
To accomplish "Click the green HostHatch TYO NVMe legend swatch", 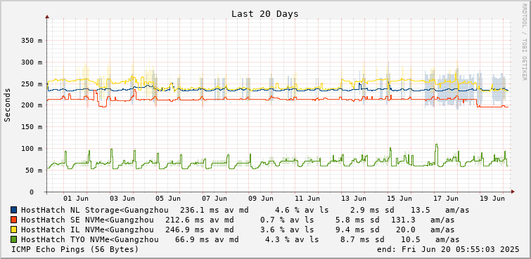I will click(14, 240).
